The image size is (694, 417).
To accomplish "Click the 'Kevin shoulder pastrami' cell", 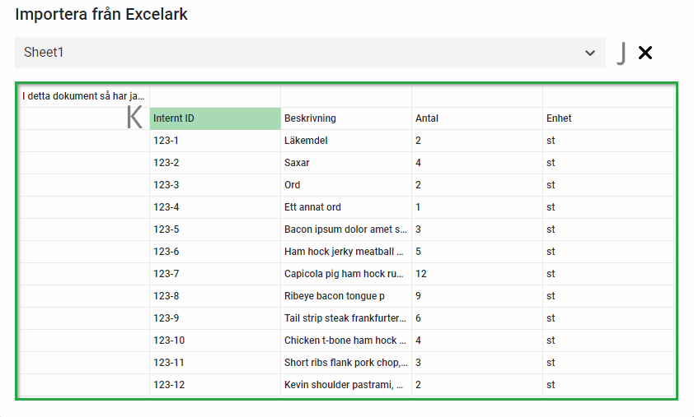I will tap(345, 385).
